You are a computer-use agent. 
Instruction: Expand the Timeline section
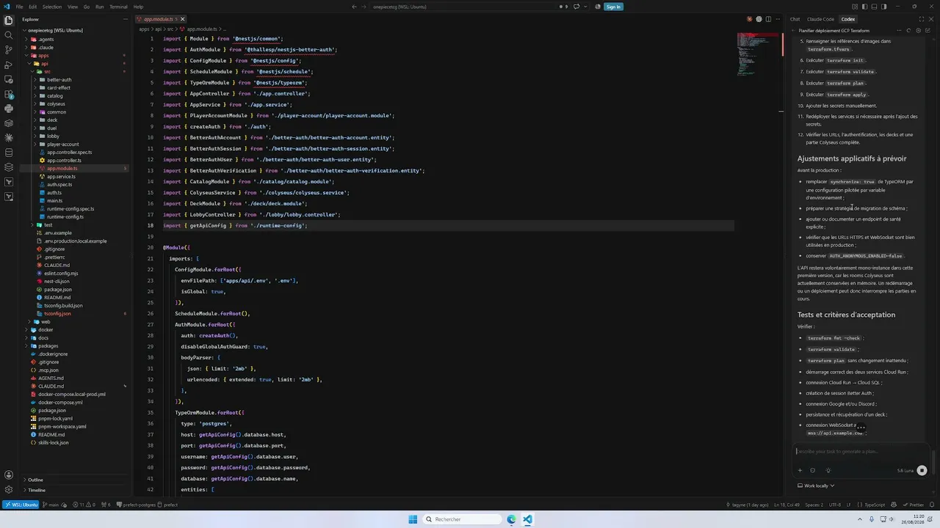coord(36,490)
